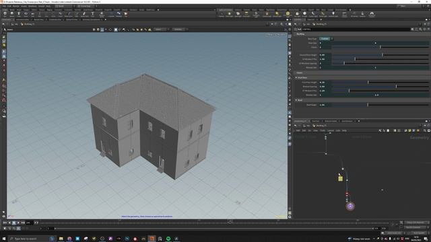Collapse the Roof parameter section
Image resolution: width=431 pixels, height=242 pixels.
tap(296, 100)
